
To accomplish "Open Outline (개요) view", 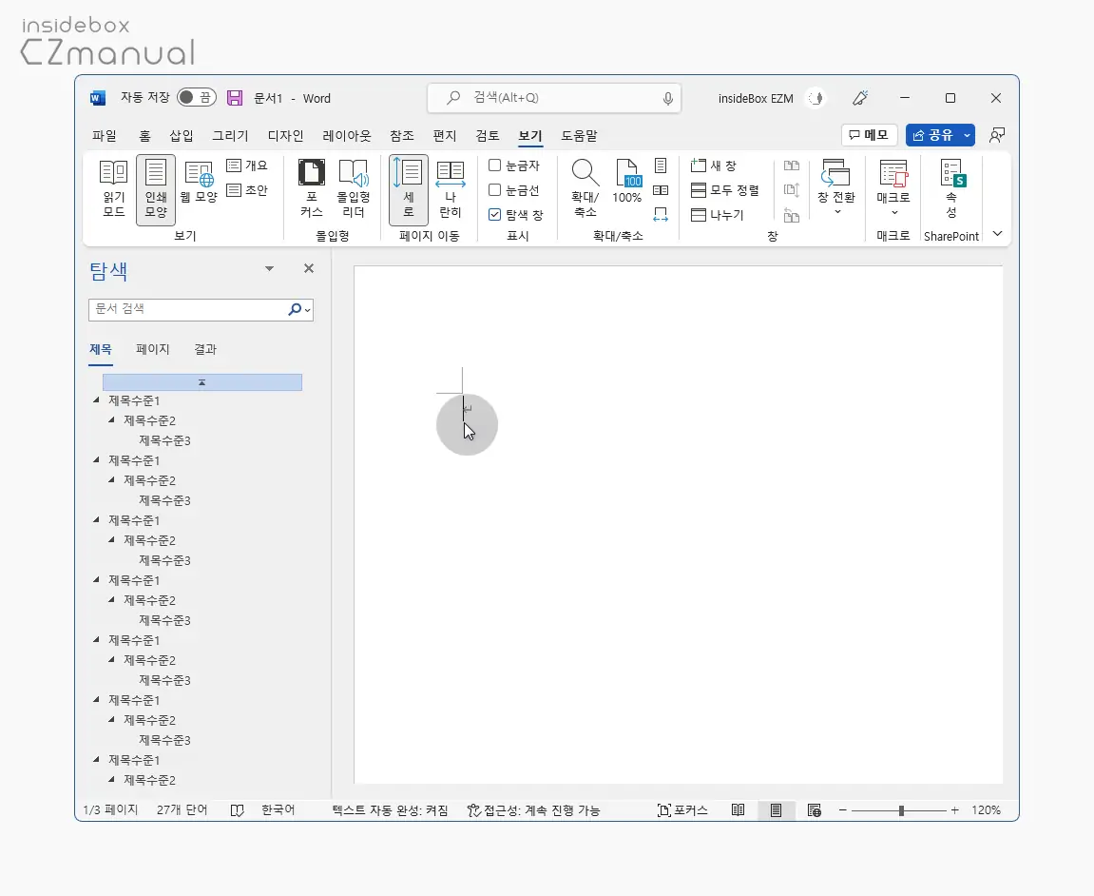I will (248, 166).
